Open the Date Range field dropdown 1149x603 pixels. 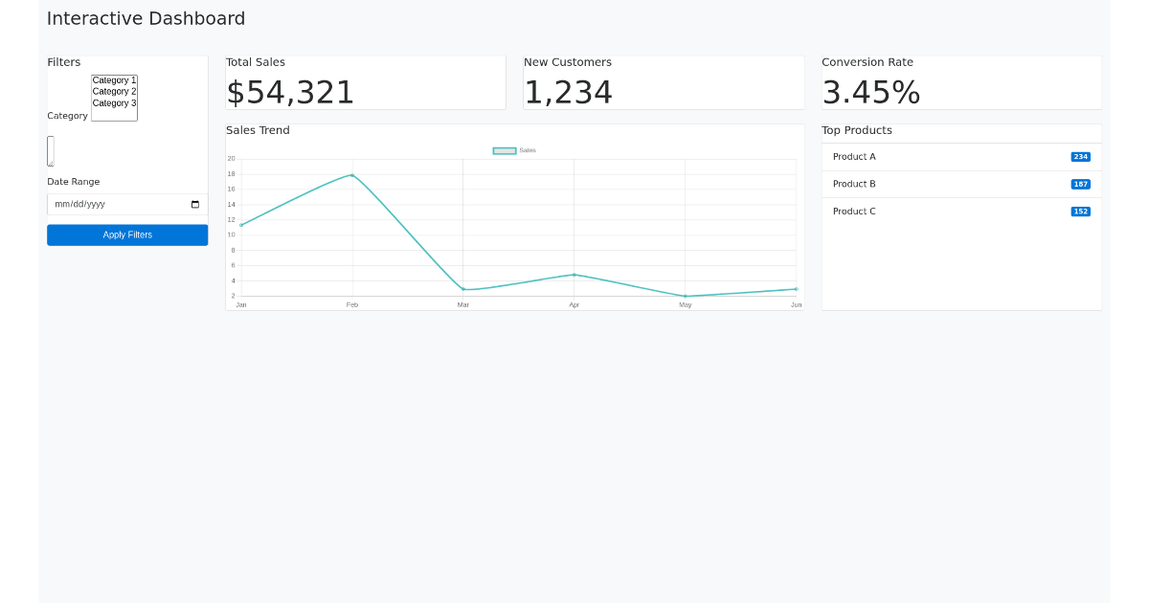127,204
